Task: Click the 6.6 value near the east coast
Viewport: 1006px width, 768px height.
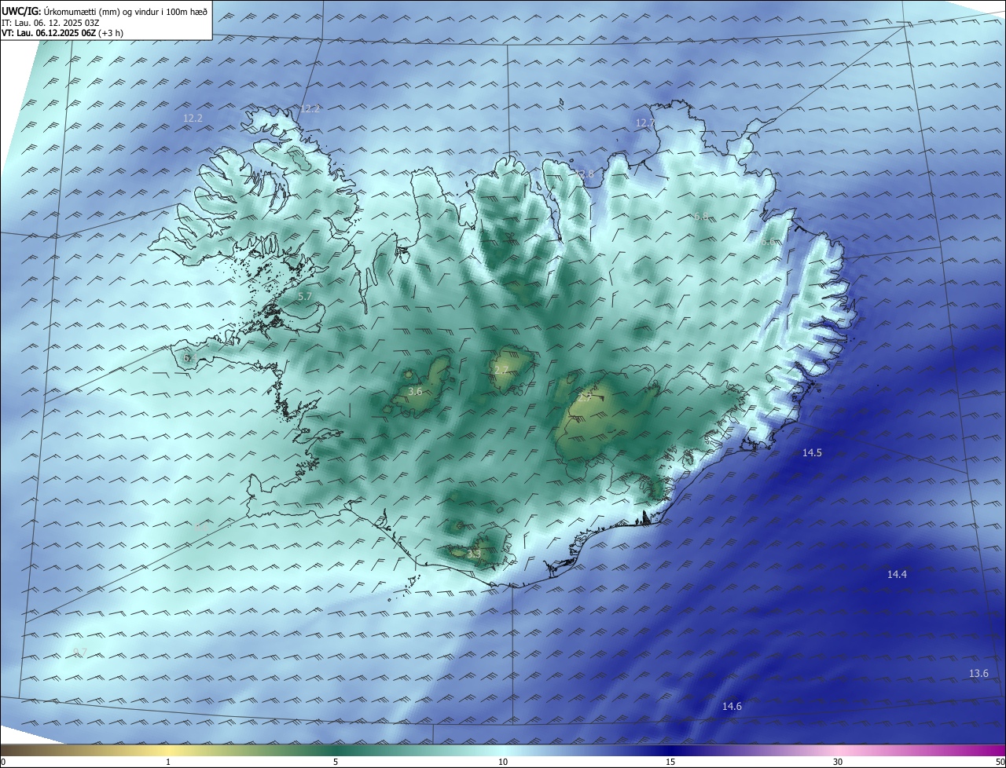Action: (768, 242)
